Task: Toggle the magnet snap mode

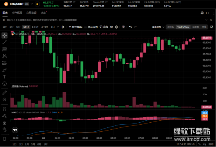Action: pos(4,109)
